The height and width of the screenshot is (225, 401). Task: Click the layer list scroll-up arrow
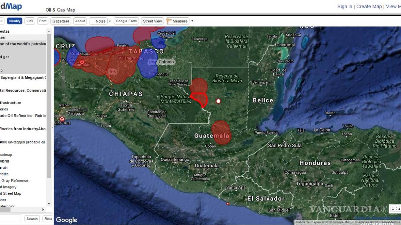coord(49,32)
